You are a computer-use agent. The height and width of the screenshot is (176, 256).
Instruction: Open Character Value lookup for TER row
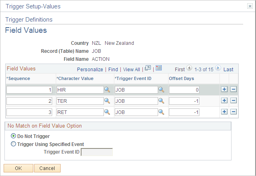coord(107,101)
